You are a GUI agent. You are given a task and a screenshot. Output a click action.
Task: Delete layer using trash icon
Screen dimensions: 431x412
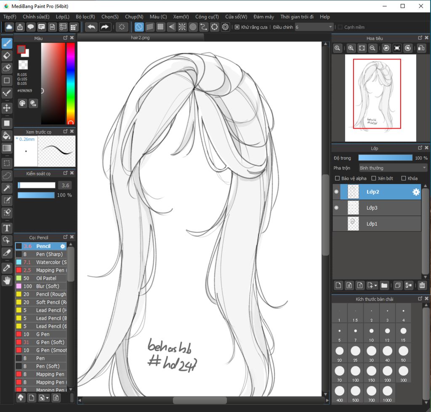click(x=422, y=285)
